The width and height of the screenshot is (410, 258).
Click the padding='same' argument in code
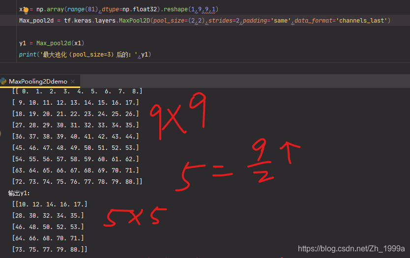267,20
